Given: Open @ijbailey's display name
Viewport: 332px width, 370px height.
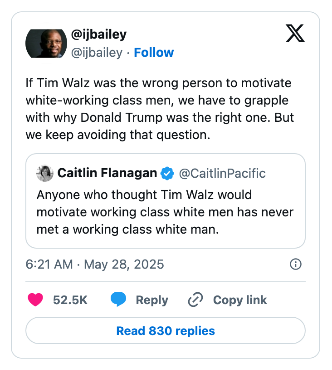Looking at the screenshot, I should (98, 34).
